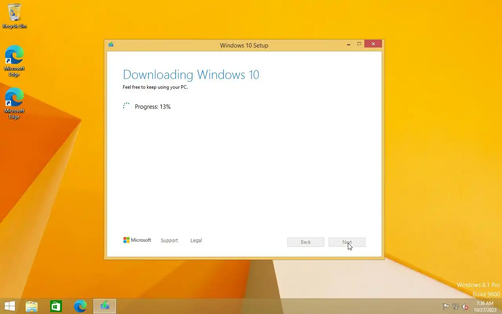502x314 pixels.
Task: Select the lower Microsoft Edge desktop shortcut
Action: tap(15, 103)
